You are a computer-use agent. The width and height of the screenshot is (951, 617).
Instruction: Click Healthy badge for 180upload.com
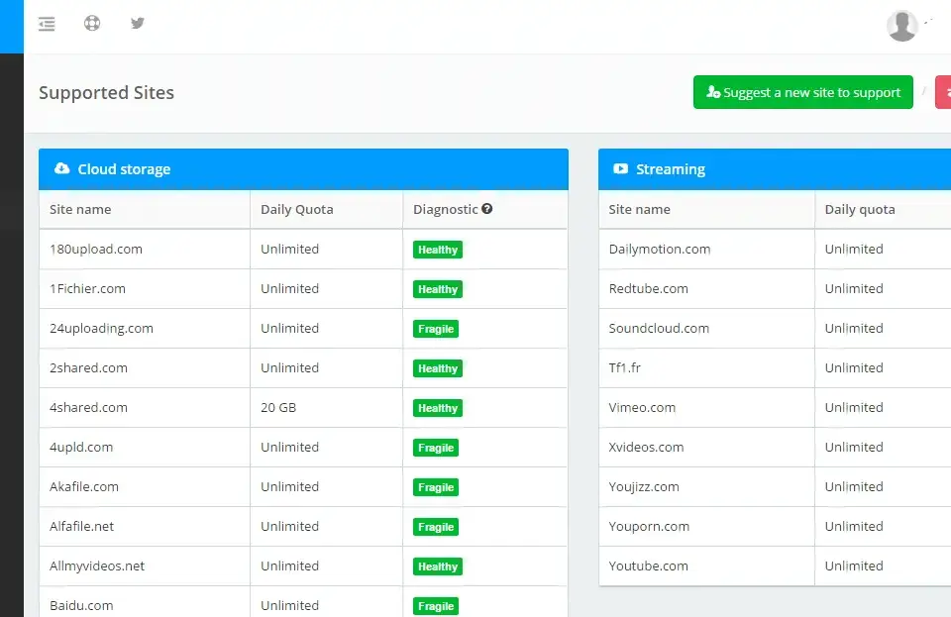tap(438, 250)
